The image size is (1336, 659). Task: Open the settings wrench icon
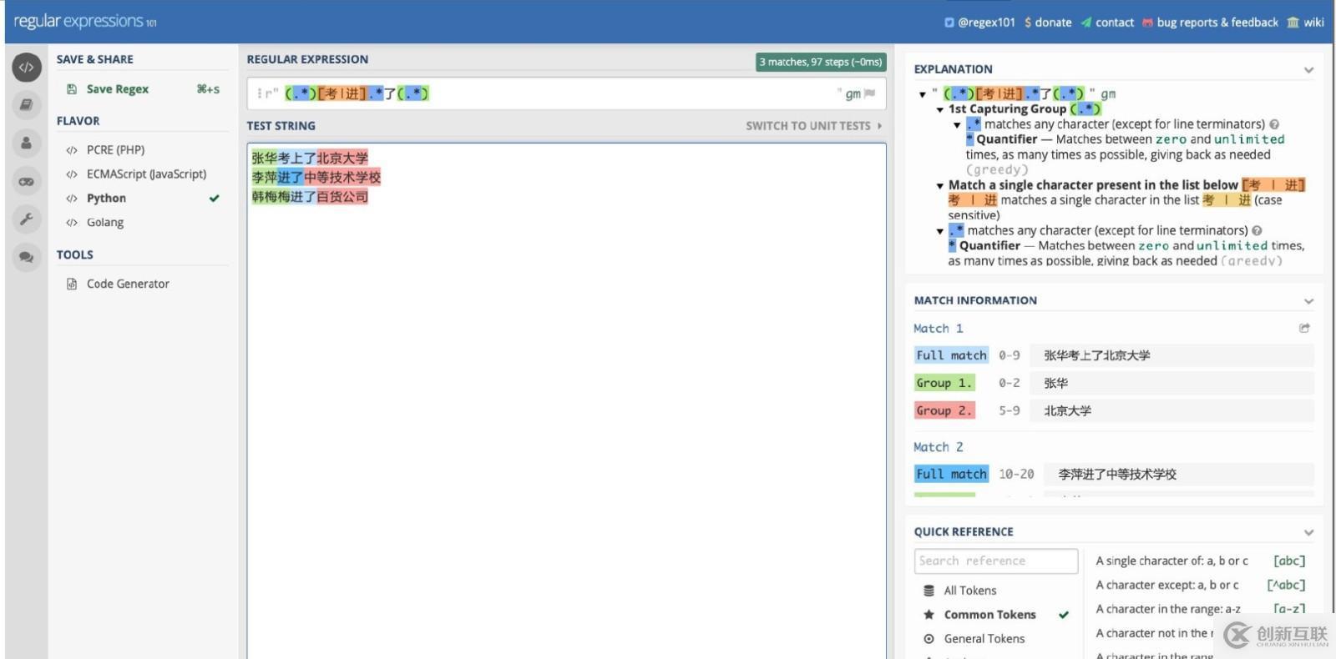point(27,219)
